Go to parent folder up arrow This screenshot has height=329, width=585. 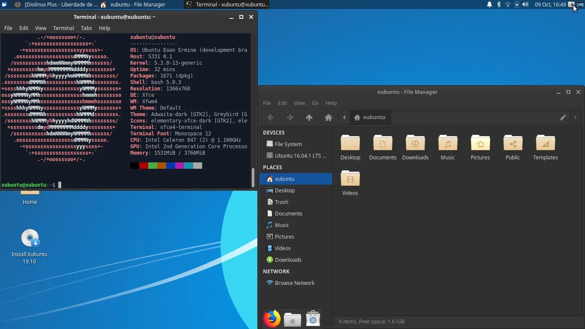[x=309, y=117]
